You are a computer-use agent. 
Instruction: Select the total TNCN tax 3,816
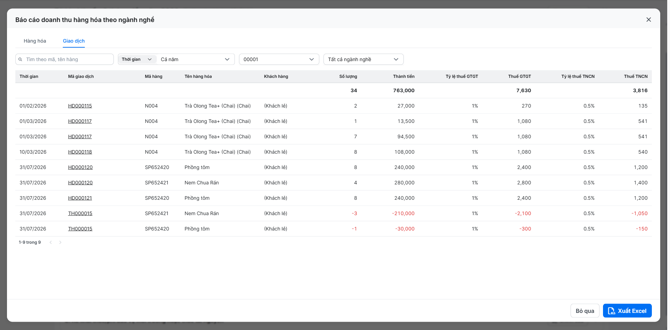pos(640,90)
